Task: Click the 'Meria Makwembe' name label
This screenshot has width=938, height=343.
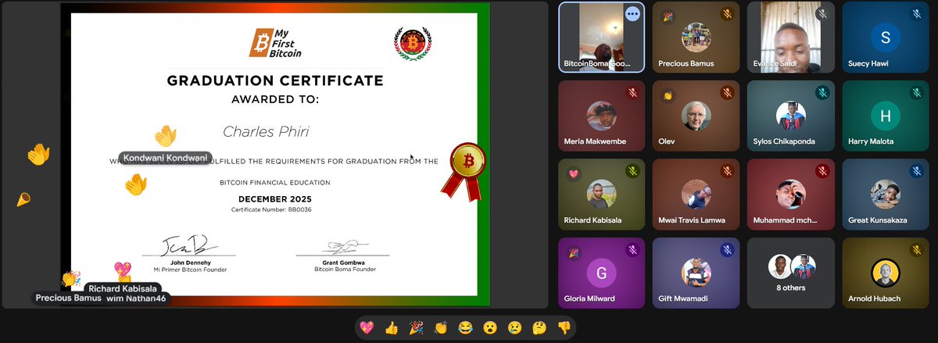Action: click(596, 142)
